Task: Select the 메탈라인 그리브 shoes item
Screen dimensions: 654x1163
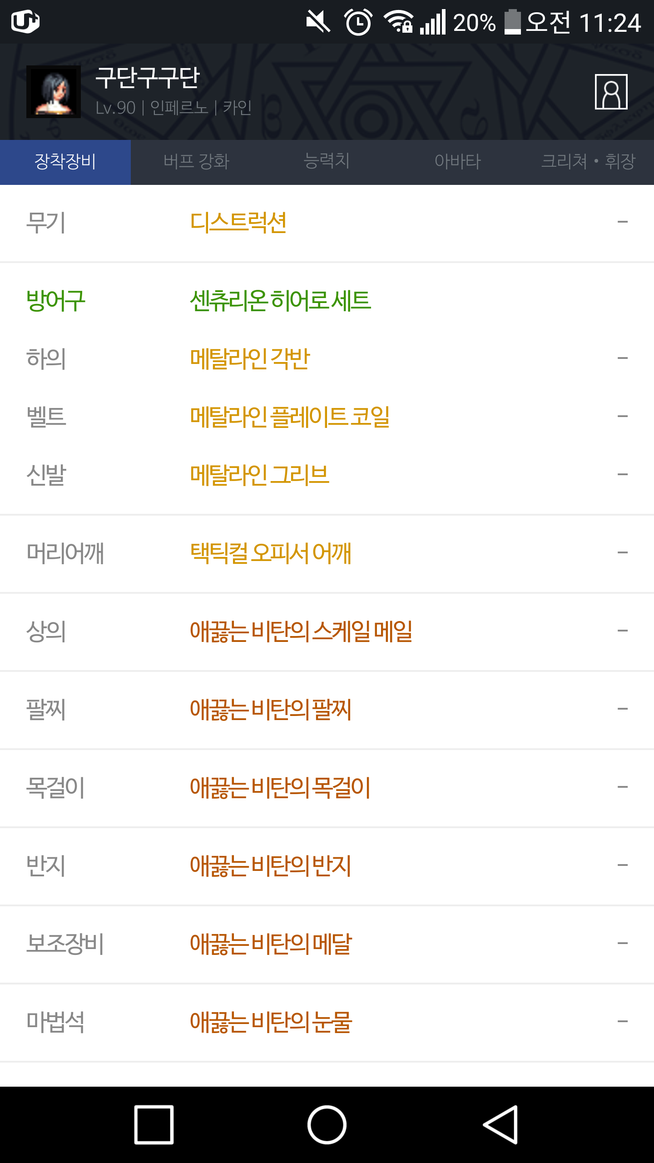Action: click(260, 475)
